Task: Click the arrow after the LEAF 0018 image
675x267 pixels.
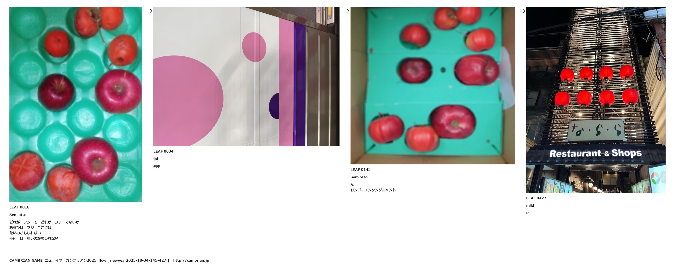Action: tap(148, 11)
